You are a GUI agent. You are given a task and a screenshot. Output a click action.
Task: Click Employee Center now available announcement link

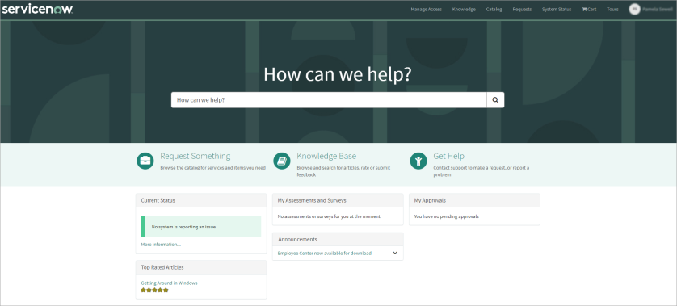click(324, 253)
